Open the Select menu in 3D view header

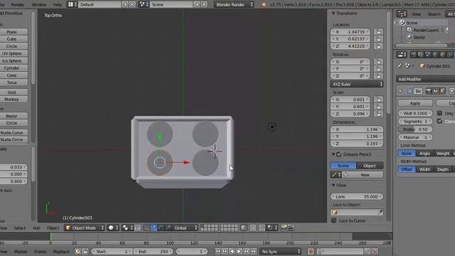click(20, 228)
